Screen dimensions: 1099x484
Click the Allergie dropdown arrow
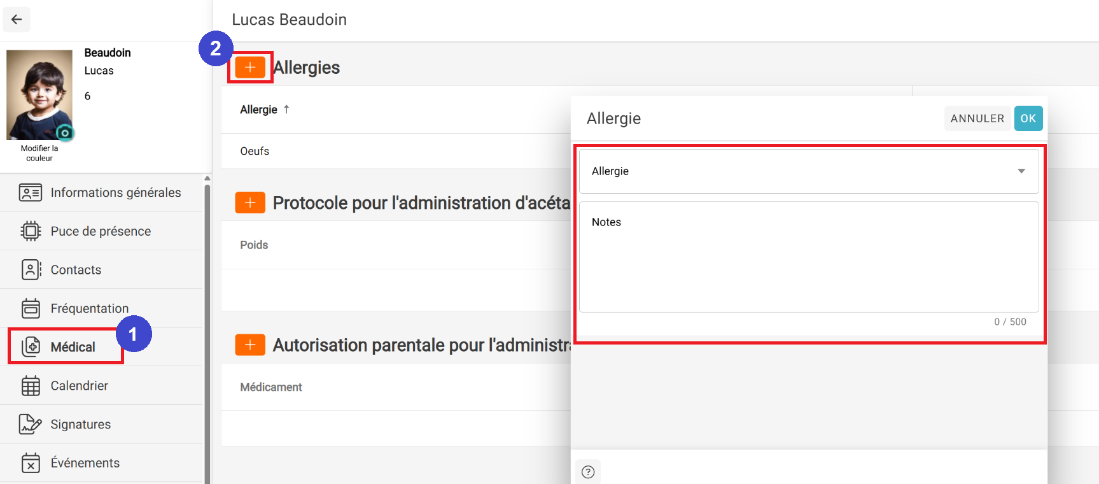1021,171
